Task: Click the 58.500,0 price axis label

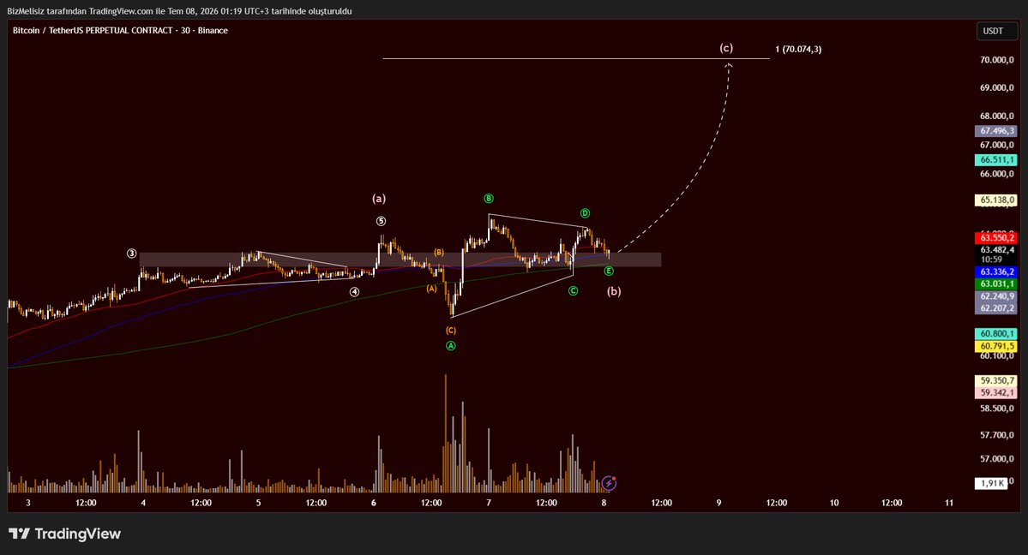Action: [x=996, y=409]
